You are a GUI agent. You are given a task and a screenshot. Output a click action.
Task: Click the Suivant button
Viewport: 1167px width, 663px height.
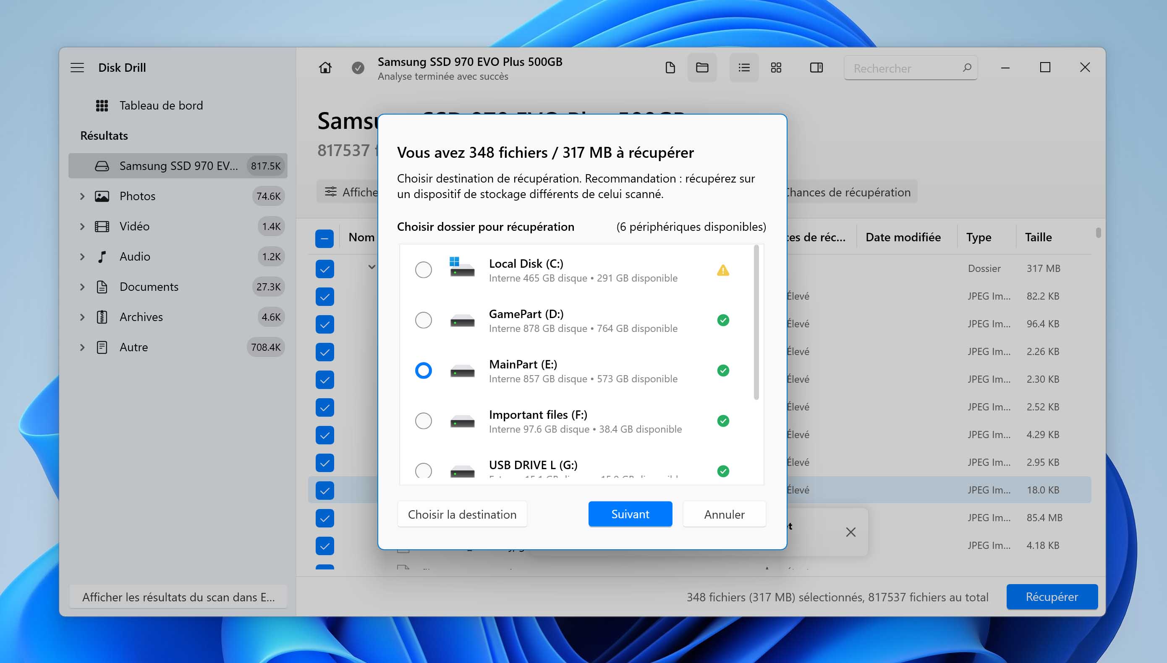tap(630, 514)
